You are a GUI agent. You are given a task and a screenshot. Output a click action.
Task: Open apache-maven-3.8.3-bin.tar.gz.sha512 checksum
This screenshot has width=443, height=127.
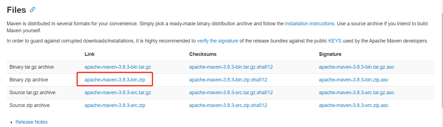[x=231, y=67]
